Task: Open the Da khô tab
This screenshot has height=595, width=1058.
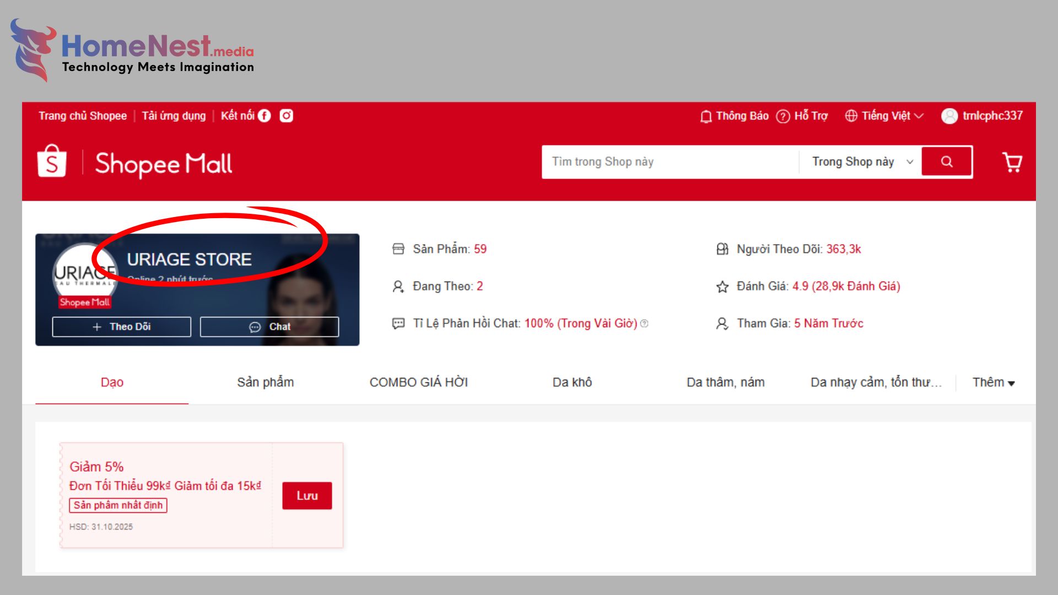Action: (572, 382)
